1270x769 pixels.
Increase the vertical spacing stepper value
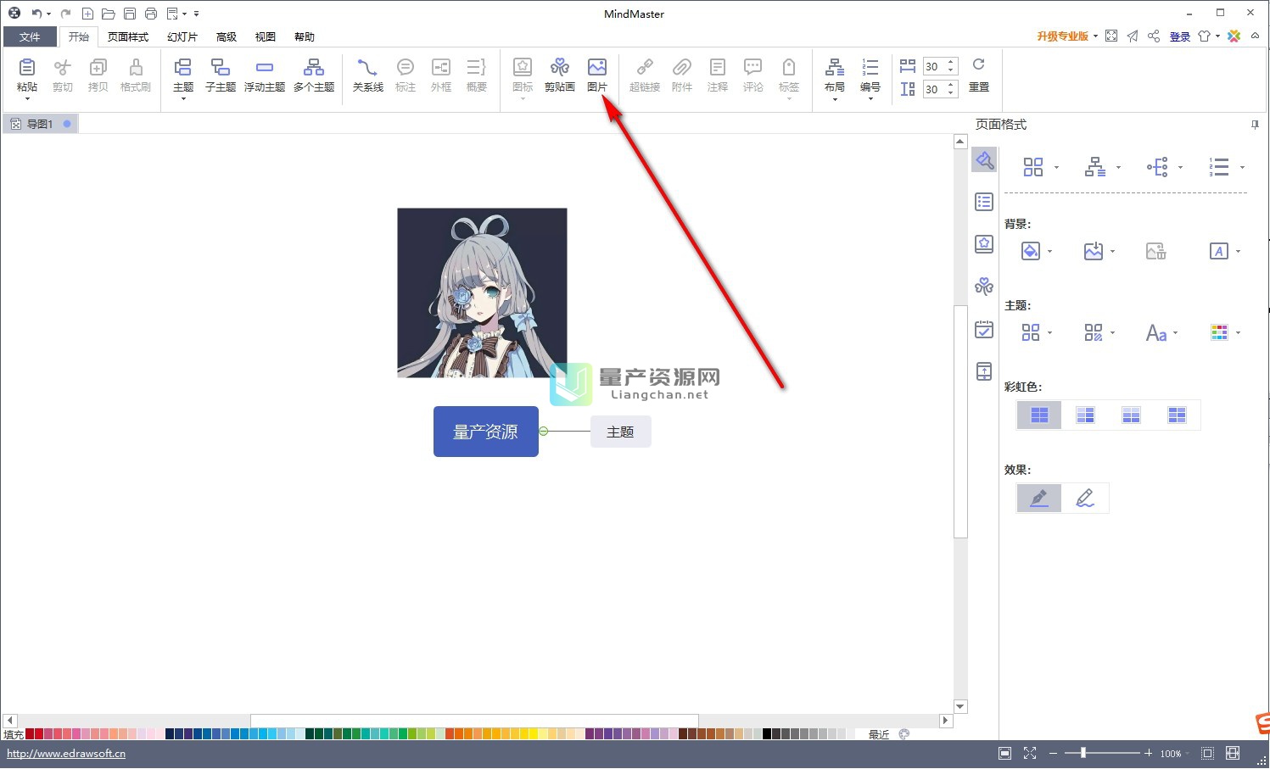click(x=952, y=85)
